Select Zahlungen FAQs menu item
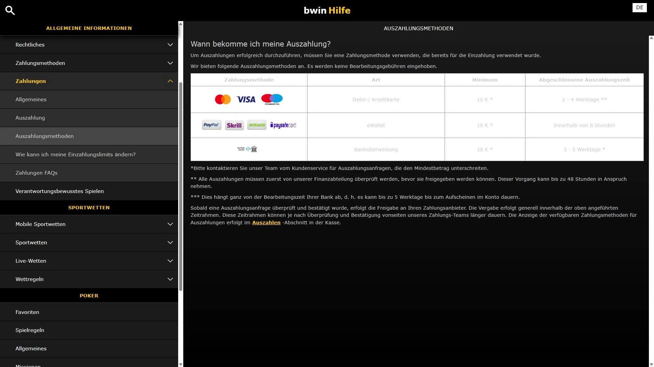Screen dimensions: 654x367 (x=36, y=173)
